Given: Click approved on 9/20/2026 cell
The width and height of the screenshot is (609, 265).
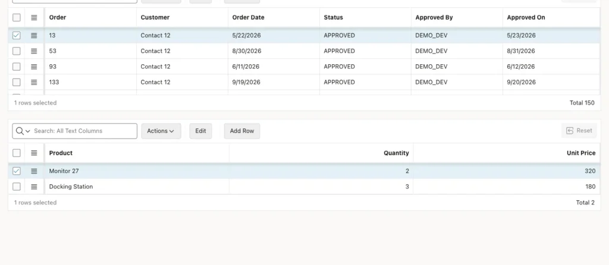Looking at the screenshot, I should tap(551, 82).
